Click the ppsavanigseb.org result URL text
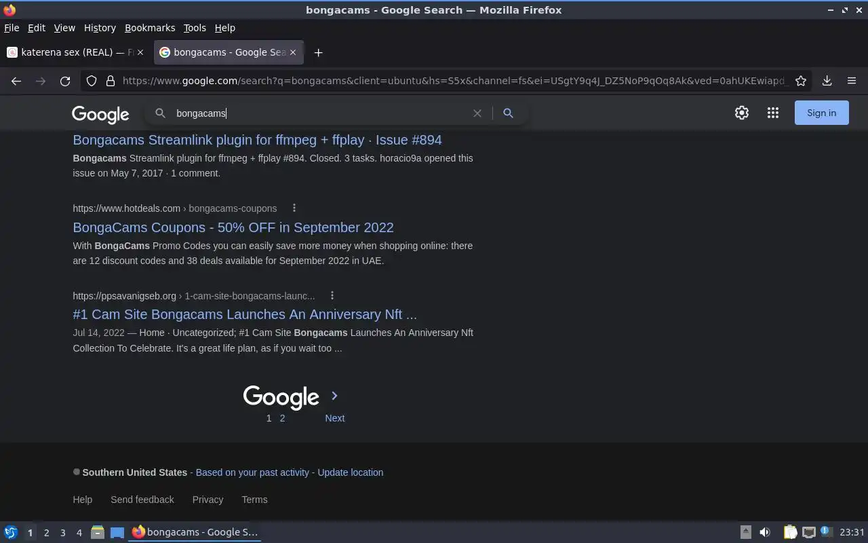 pos(194,296)
